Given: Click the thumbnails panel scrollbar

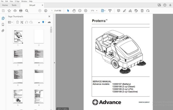Looking at the screenshot, I should [51, 31].
